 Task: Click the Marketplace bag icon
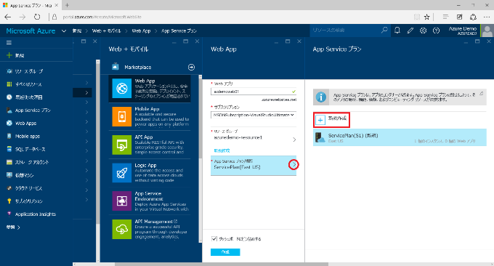(x=116, y=67)
